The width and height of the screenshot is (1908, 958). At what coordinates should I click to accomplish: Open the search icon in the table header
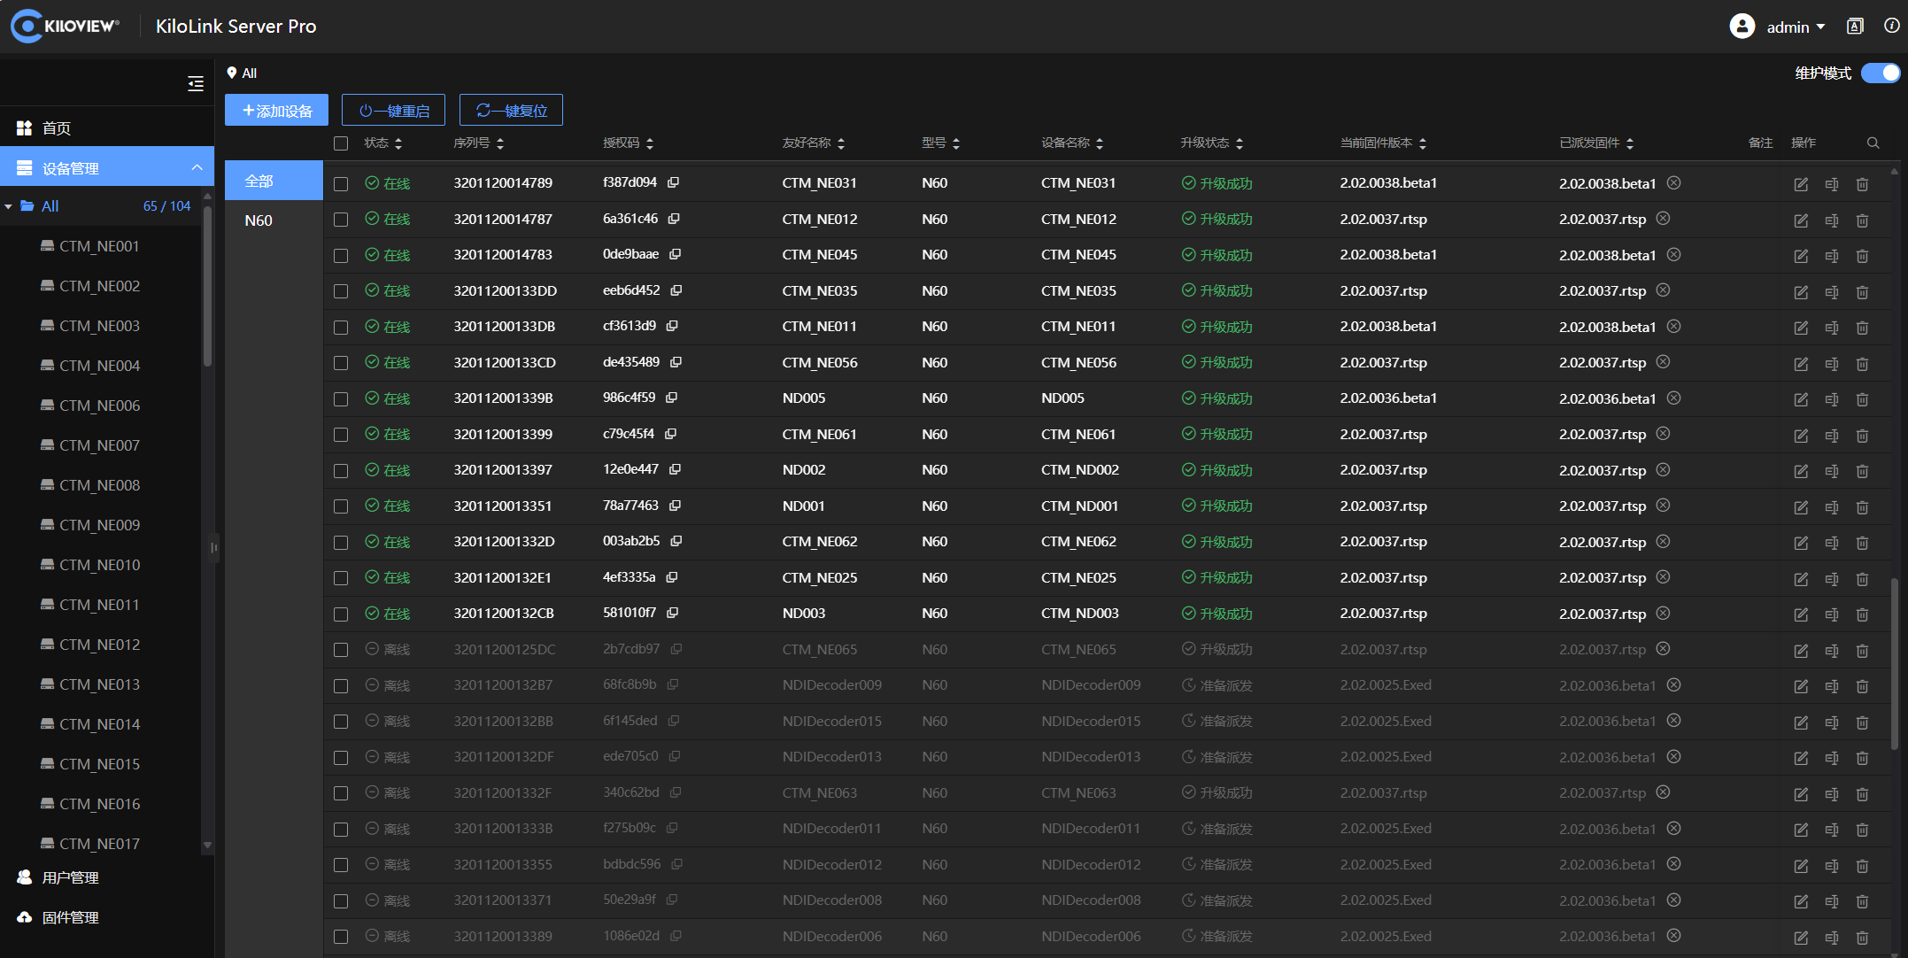[x=1873, y=143]
